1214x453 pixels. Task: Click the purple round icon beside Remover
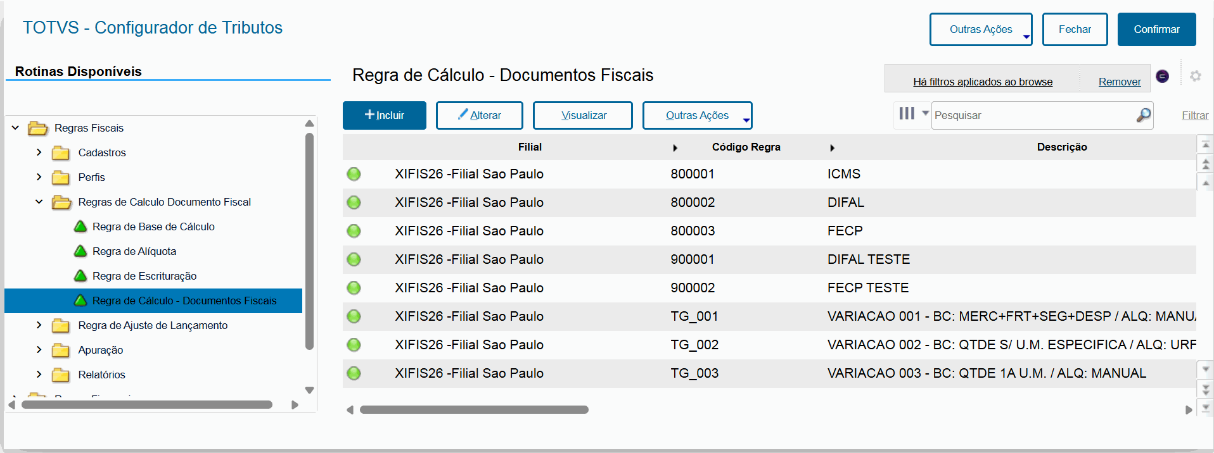click(x=1162, y=76)
